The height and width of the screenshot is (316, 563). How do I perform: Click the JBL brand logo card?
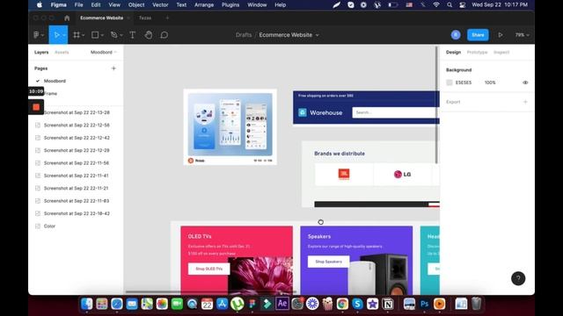pos(344,174)
